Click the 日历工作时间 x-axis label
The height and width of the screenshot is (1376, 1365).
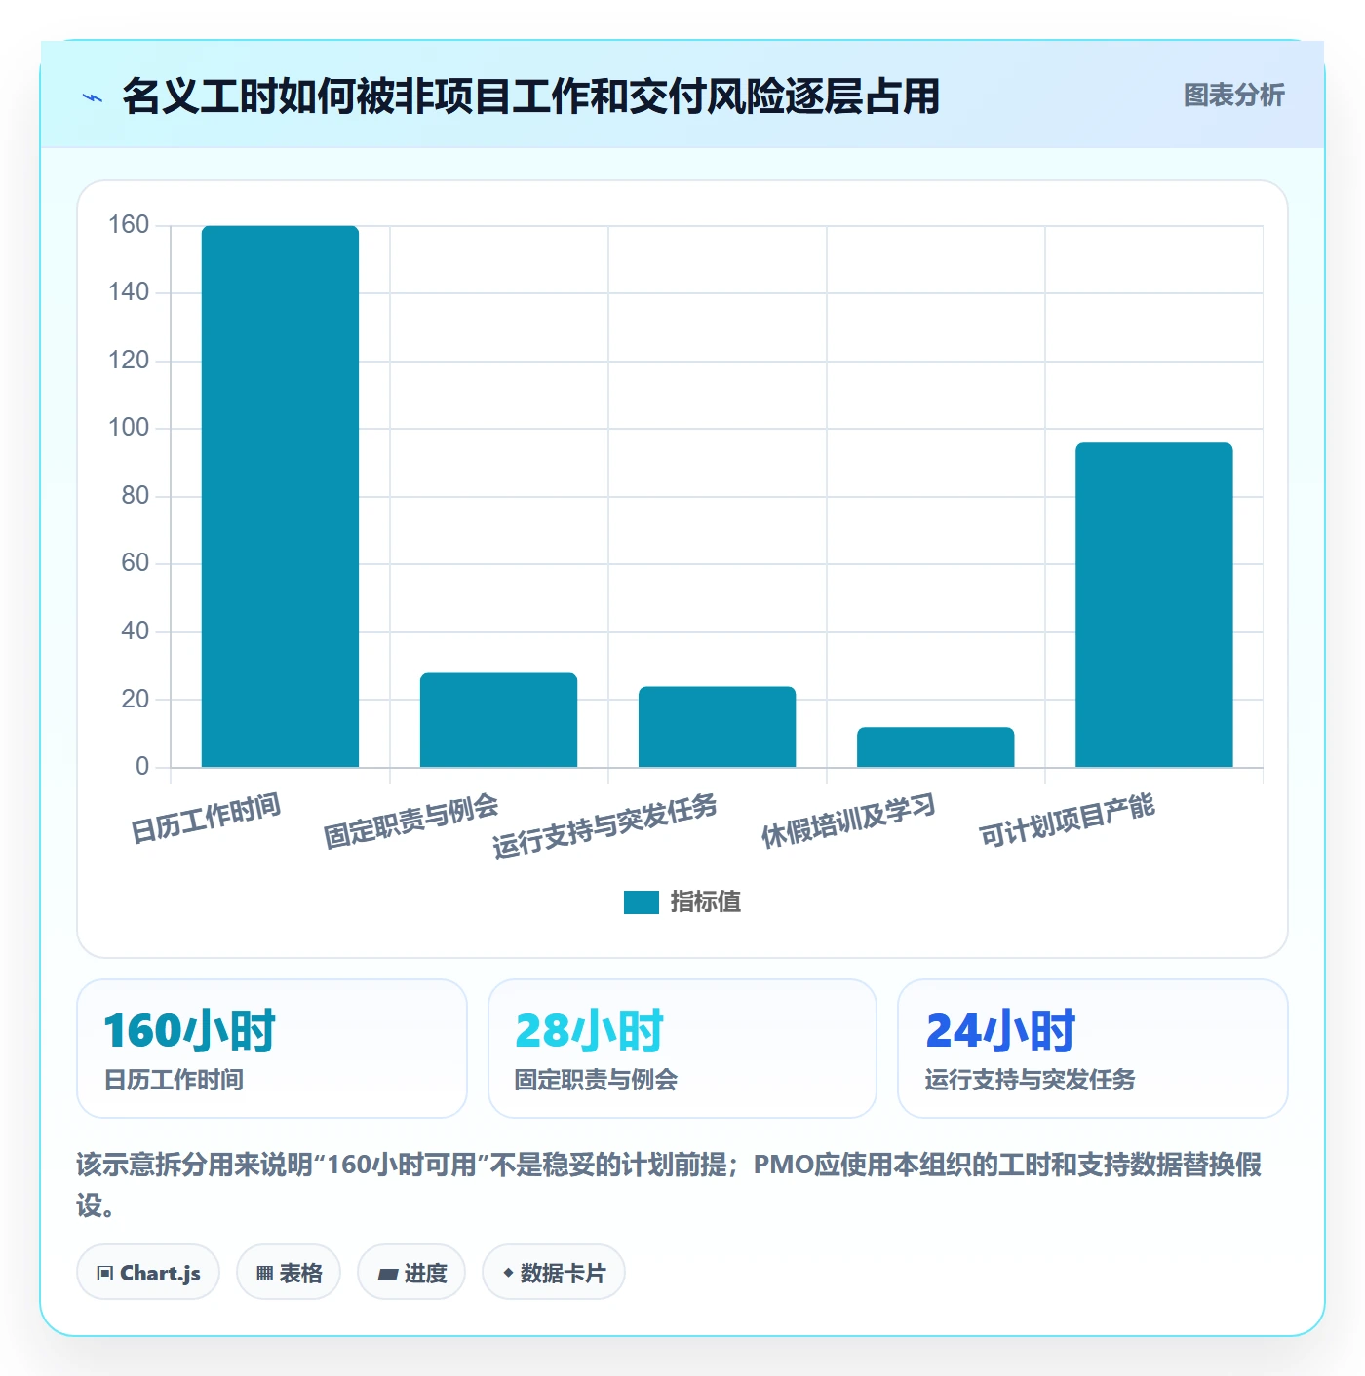coord(206,818)
